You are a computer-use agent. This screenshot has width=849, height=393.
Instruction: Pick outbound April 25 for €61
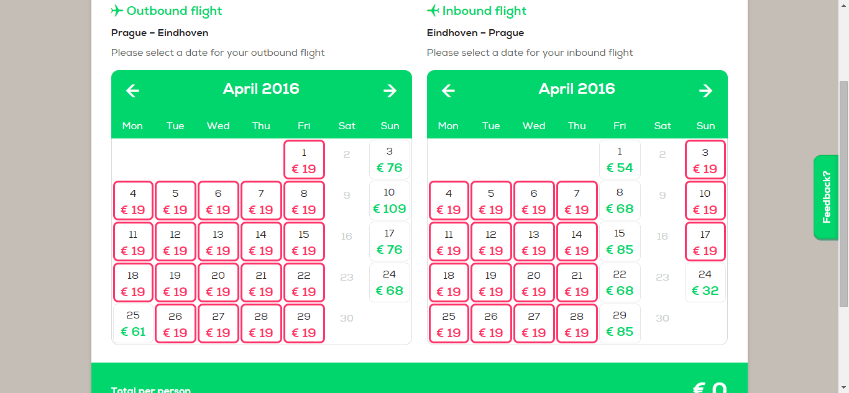(x=132, y=324)
